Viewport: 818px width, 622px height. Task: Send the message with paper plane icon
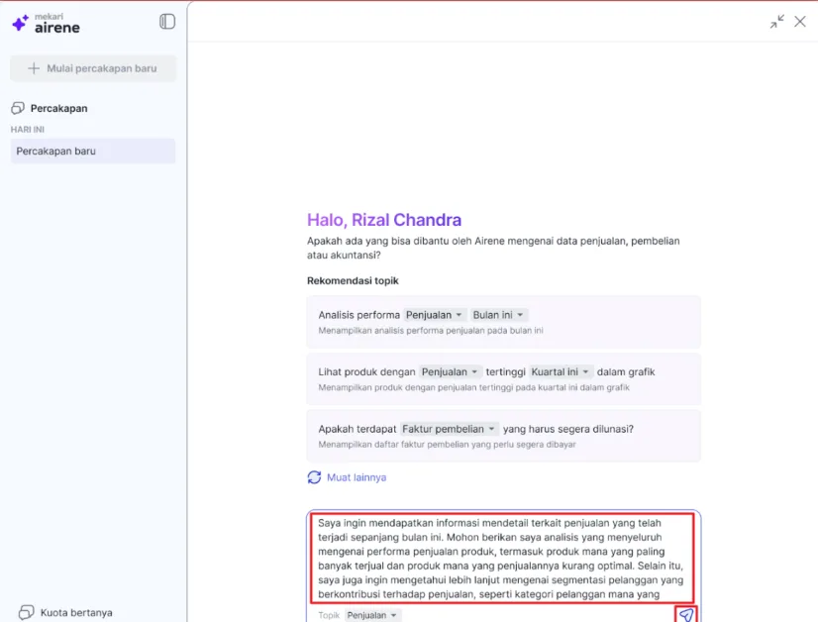pyautogui.click(x=686, y=615)
